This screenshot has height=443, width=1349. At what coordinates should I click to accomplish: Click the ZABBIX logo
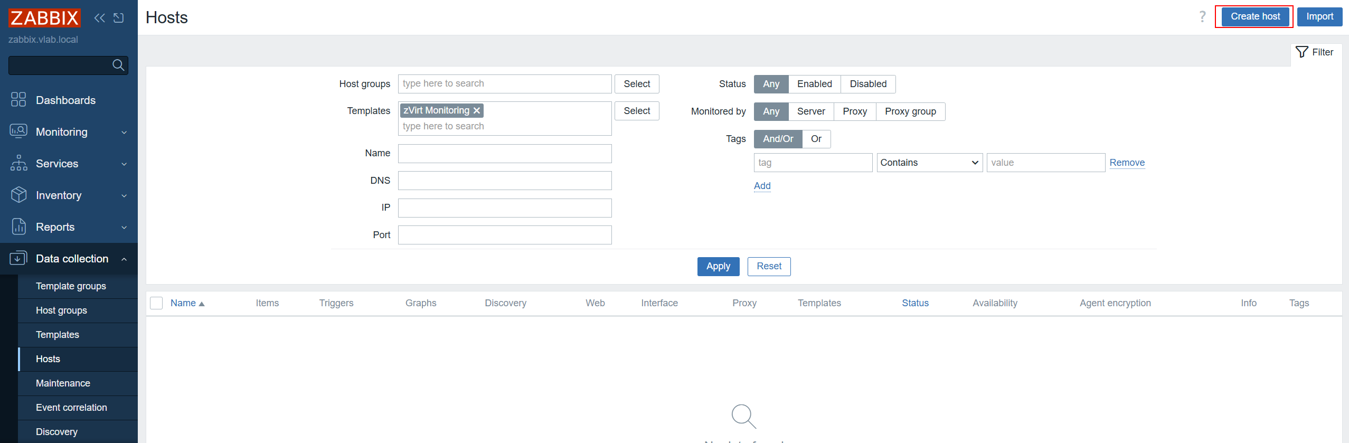44,18
